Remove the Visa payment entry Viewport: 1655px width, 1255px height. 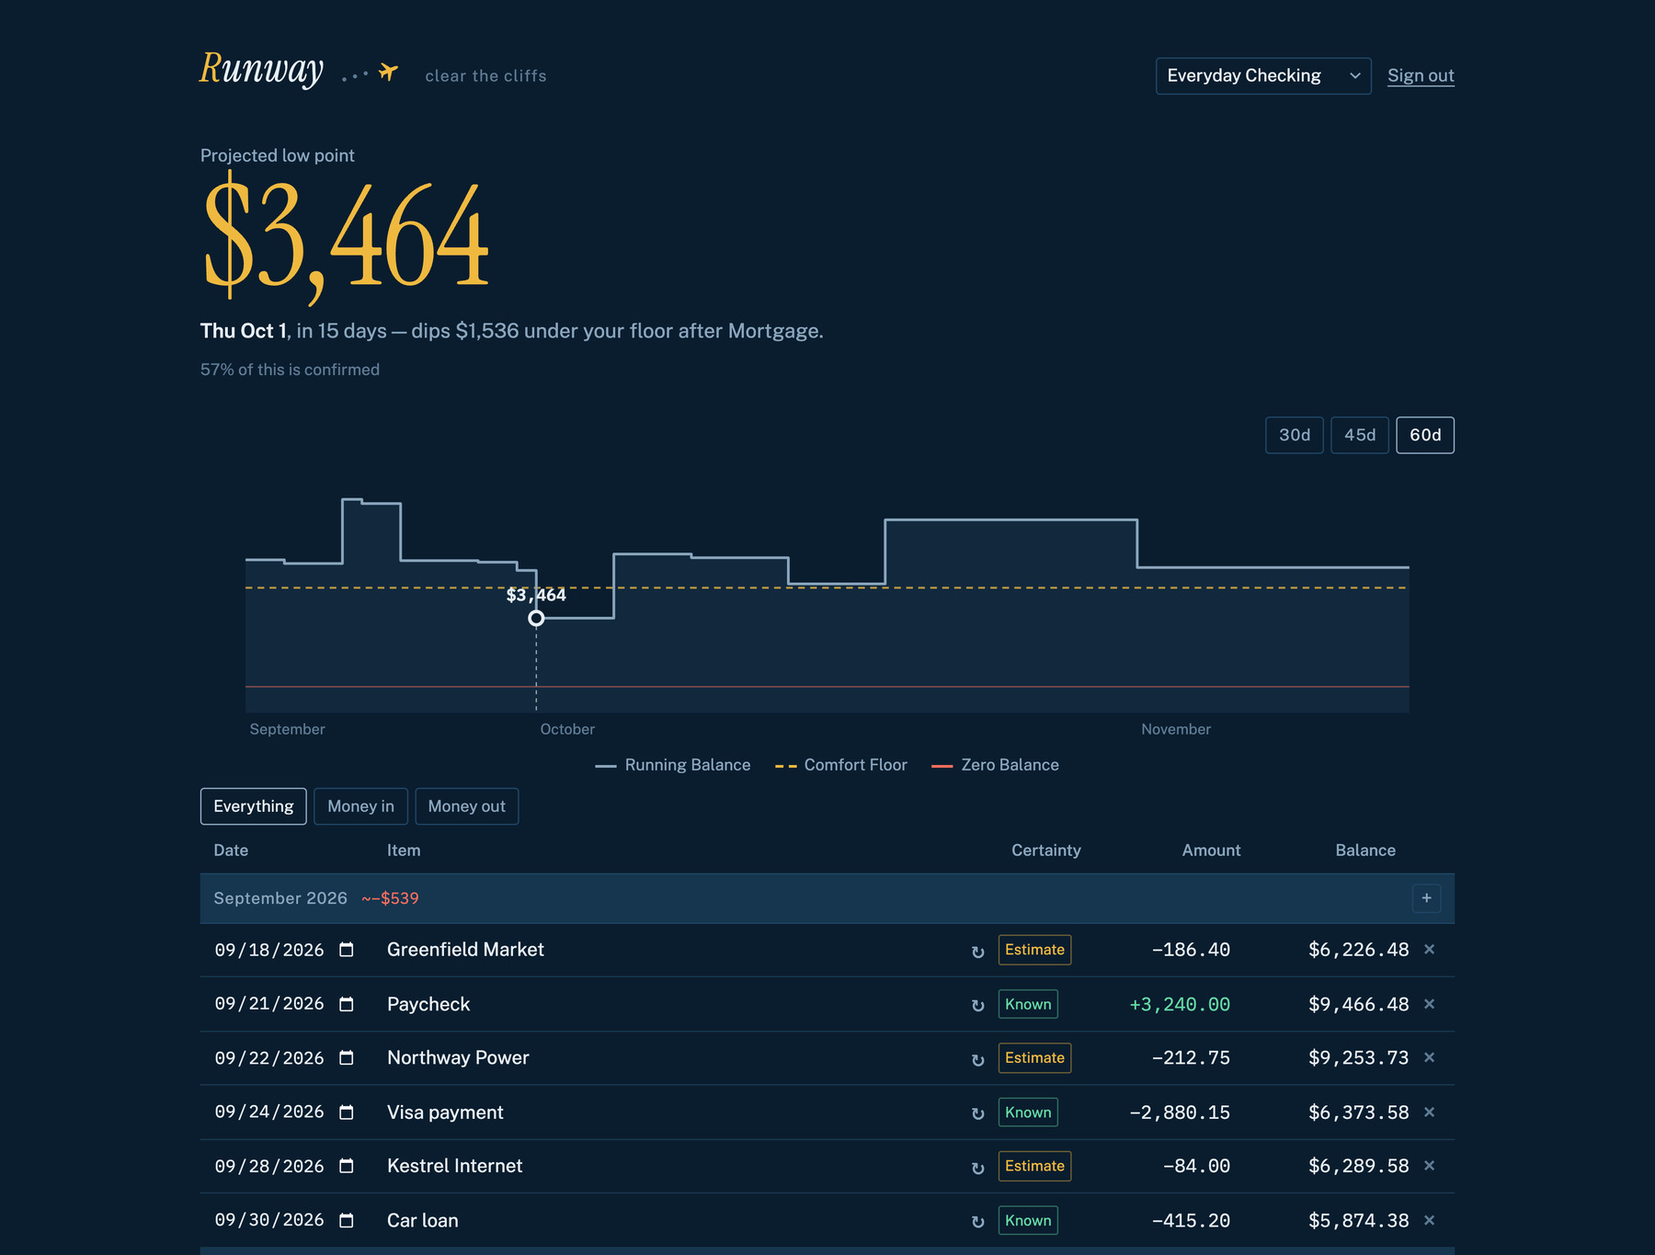[1429, 1112]
